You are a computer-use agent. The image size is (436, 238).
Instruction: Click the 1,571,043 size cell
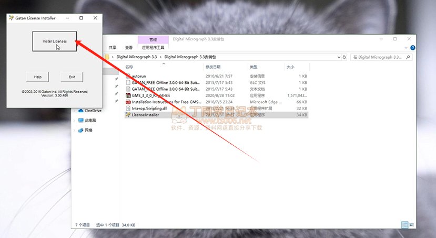click(297, 95)
